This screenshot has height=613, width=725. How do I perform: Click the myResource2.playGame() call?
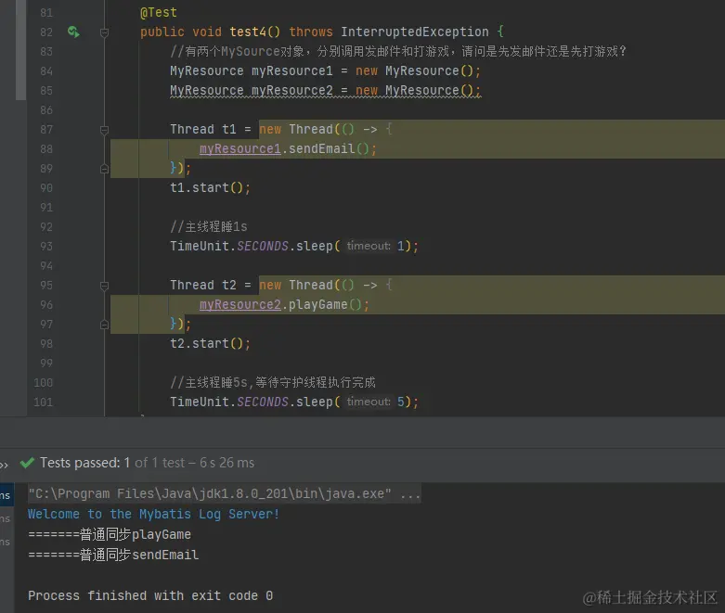pyautogui.click(x=284, y=304)
